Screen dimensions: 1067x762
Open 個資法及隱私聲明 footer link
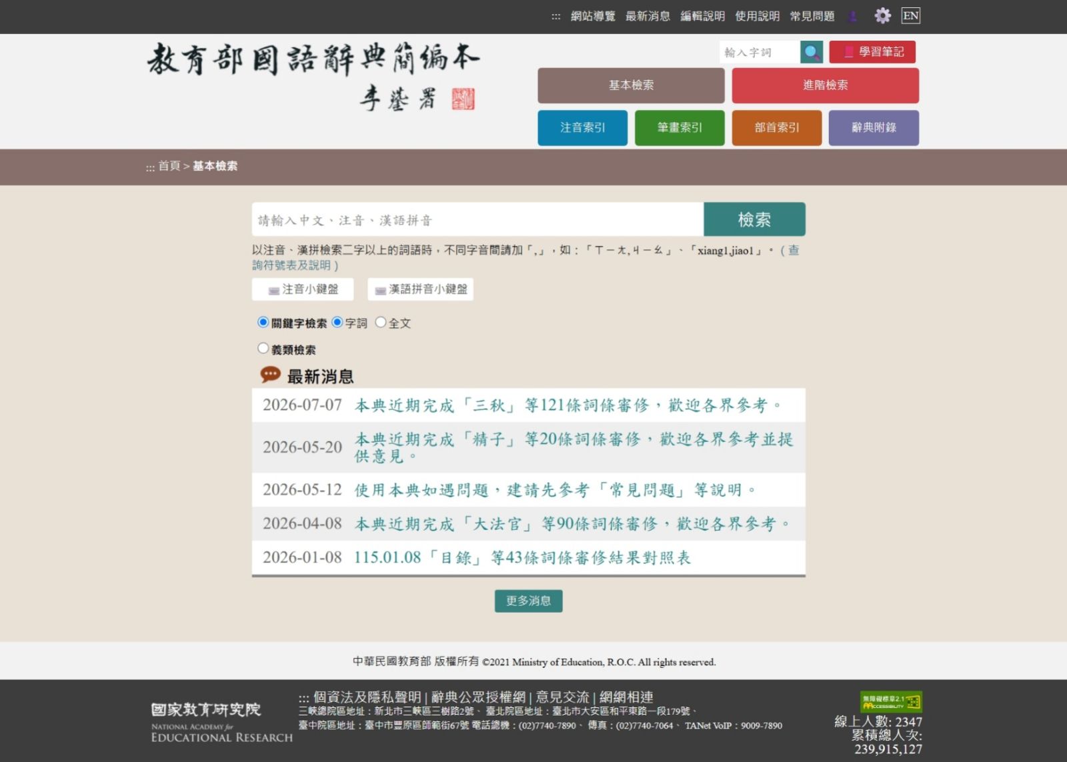point(367,697)
